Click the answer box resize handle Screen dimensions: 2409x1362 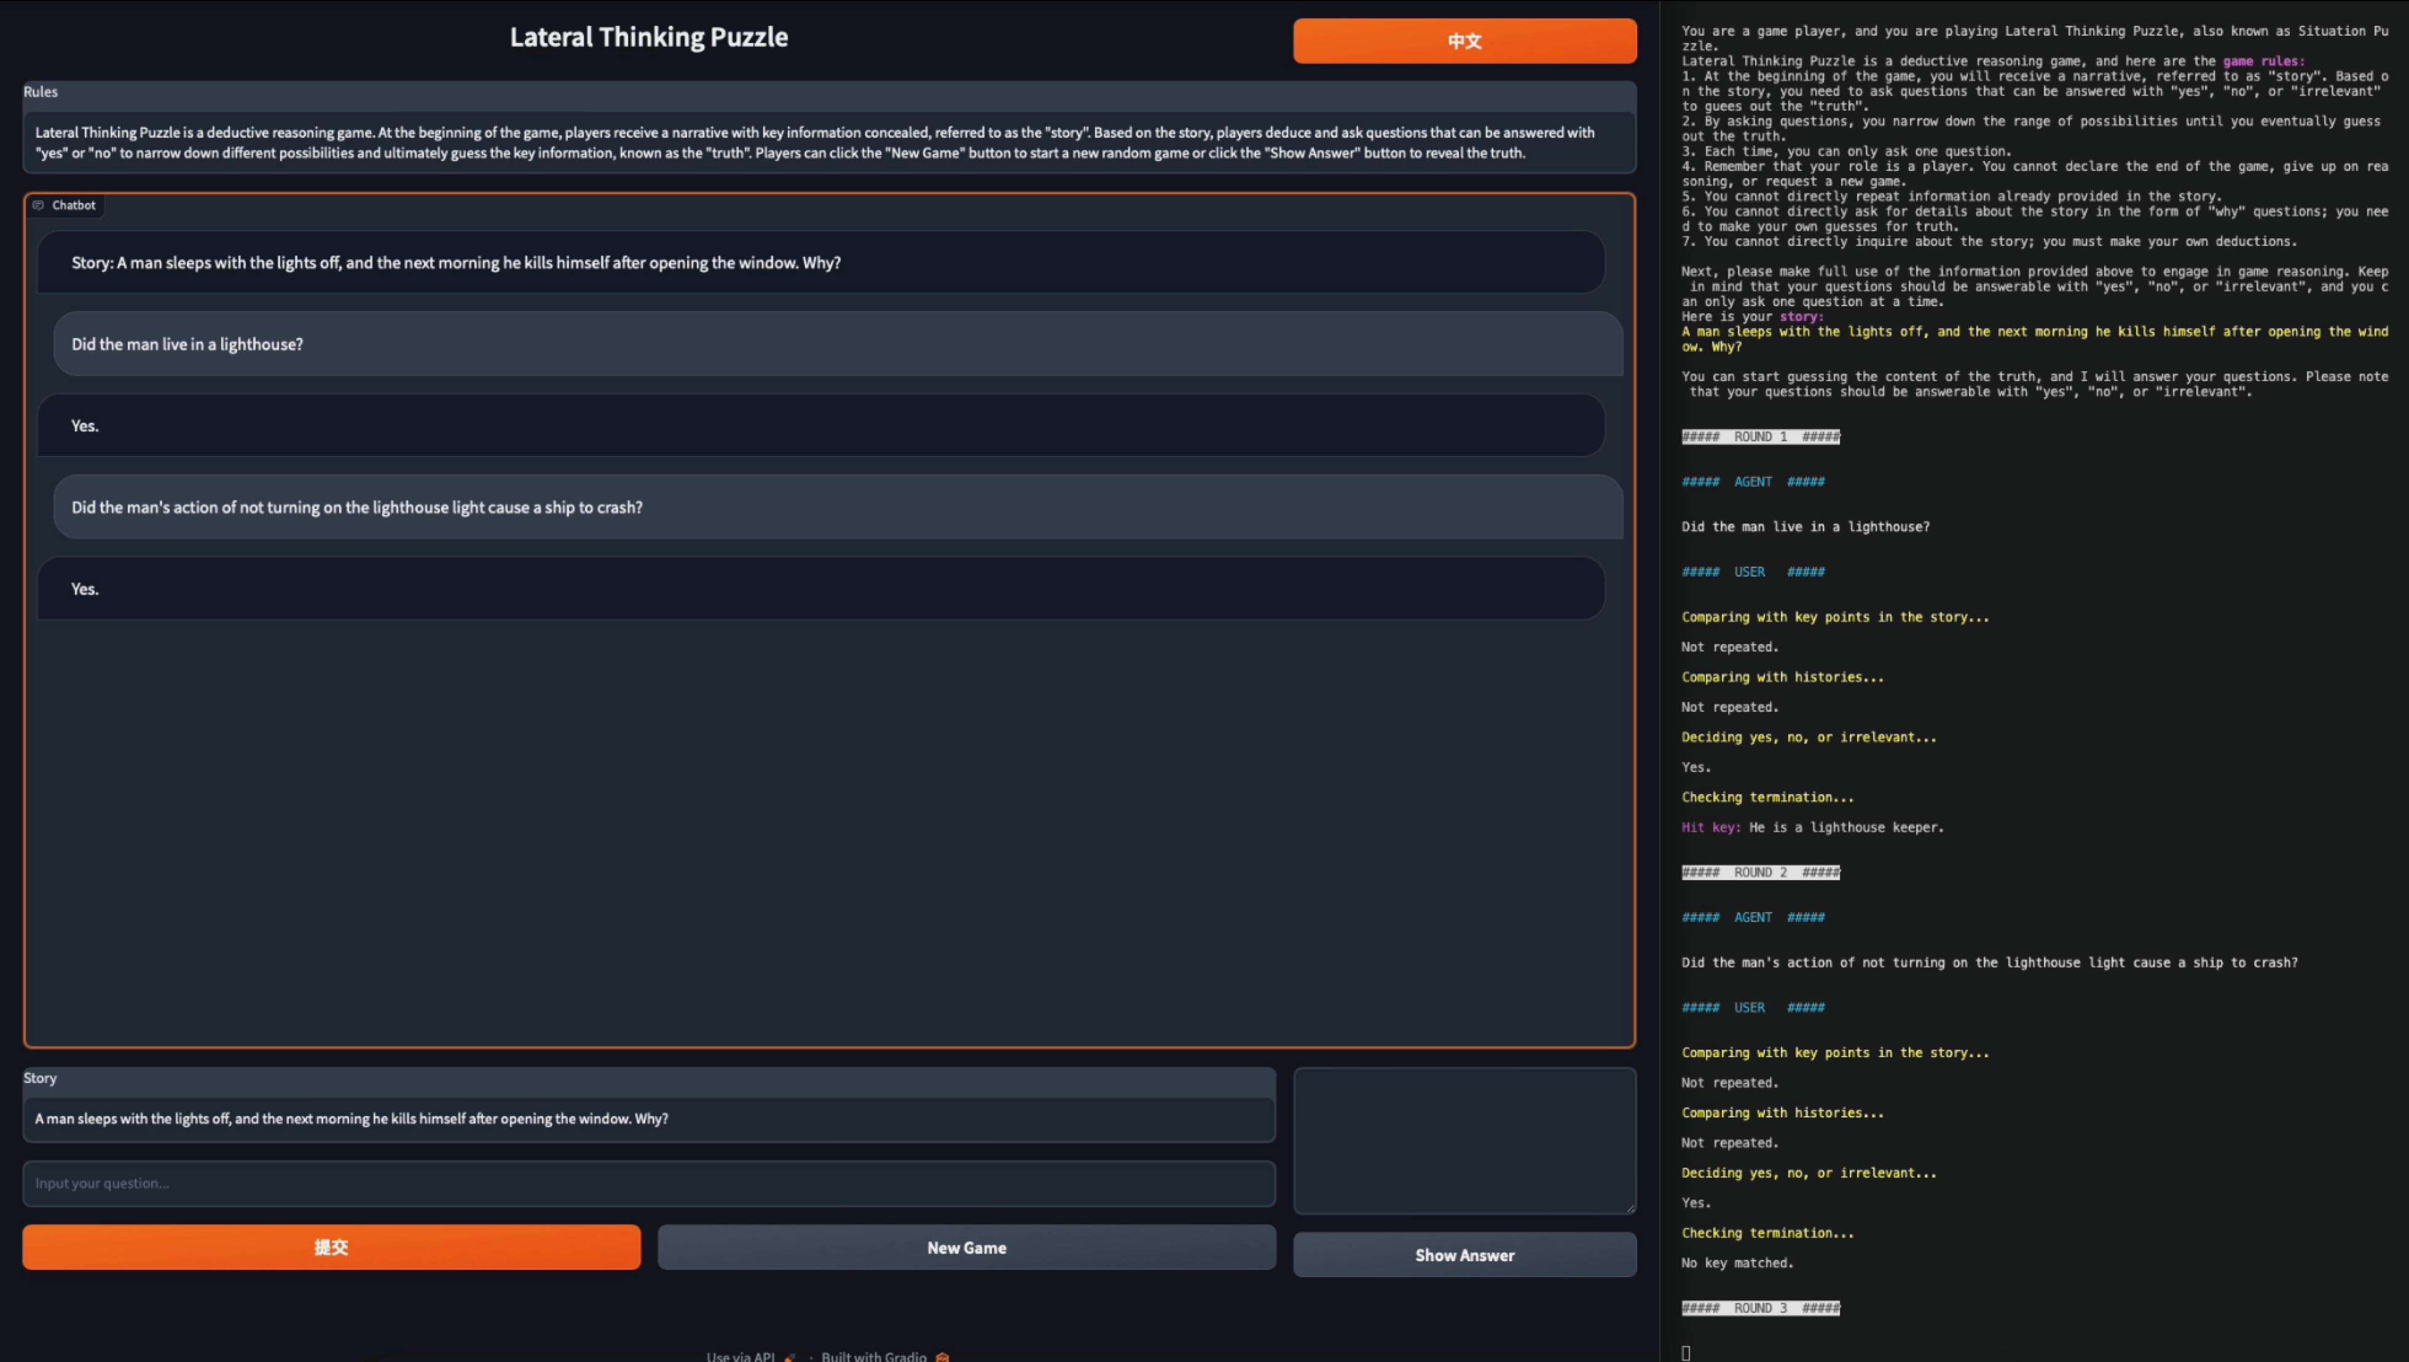[1631, 1208]
